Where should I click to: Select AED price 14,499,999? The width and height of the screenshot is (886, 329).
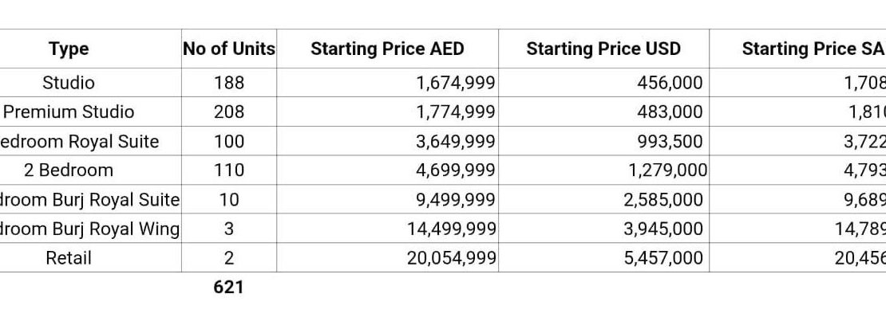pos(452,229)
